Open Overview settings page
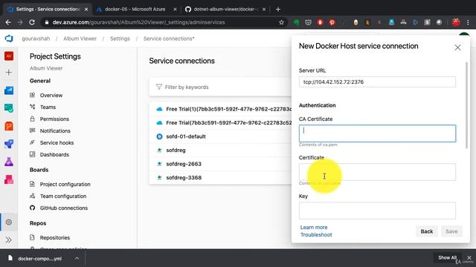The width and height of the screenshot is (476, 267). (x=51, y=95)
